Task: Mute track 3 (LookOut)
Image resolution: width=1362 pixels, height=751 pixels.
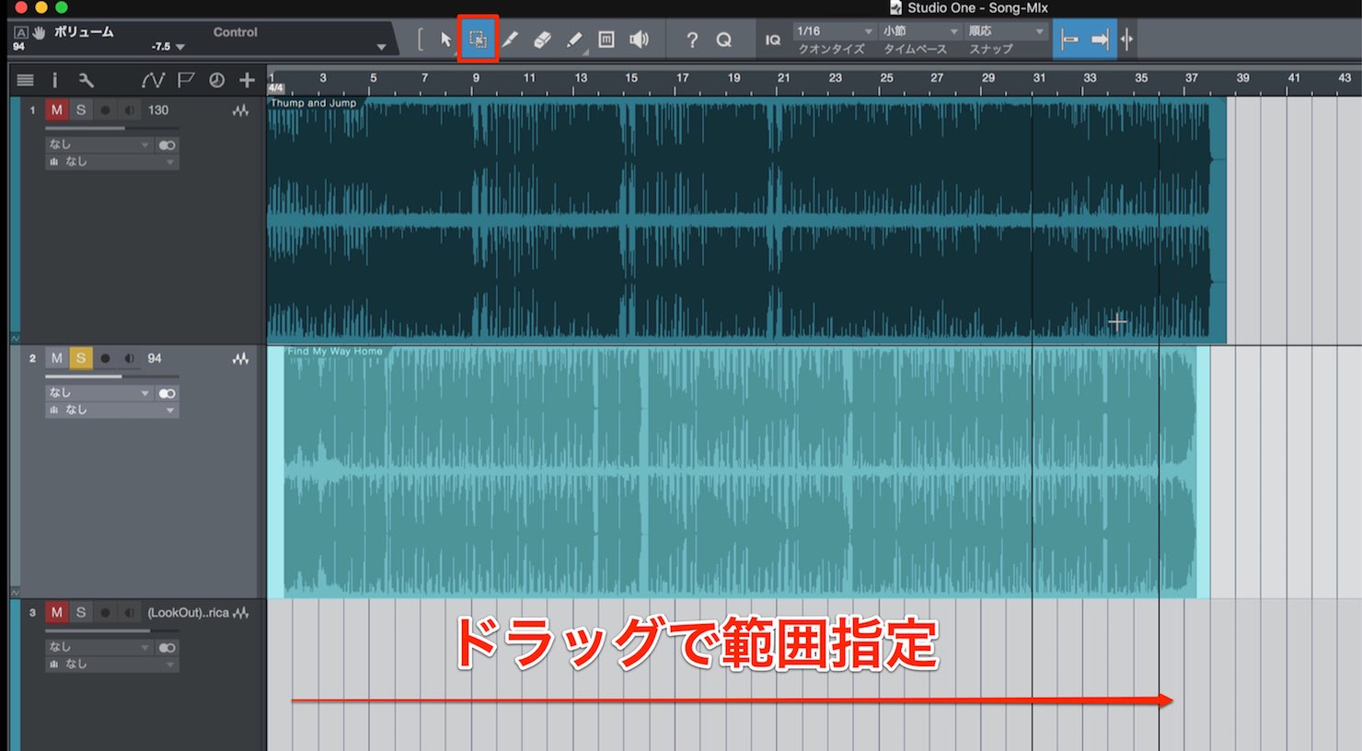Action: 57,612
